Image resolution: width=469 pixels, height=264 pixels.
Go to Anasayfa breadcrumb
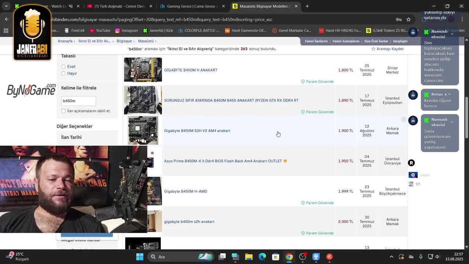pyautogui.click(x=65, y=41)
